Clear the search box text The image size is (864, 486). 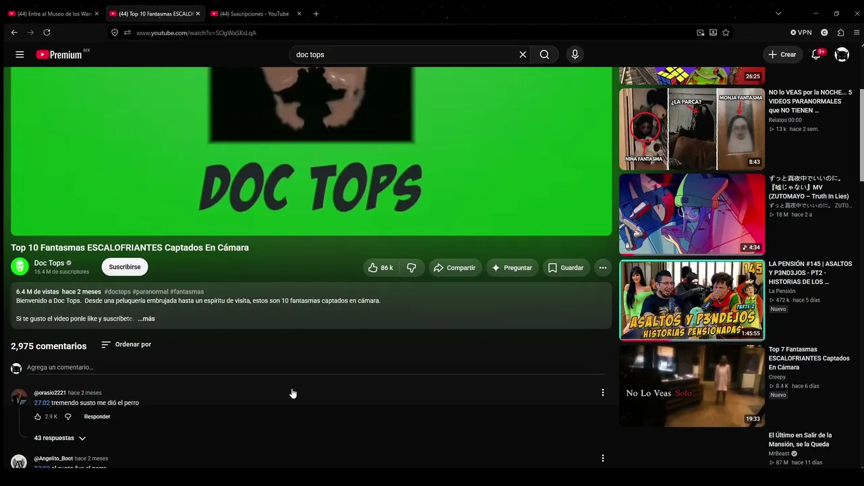[522, 55]
